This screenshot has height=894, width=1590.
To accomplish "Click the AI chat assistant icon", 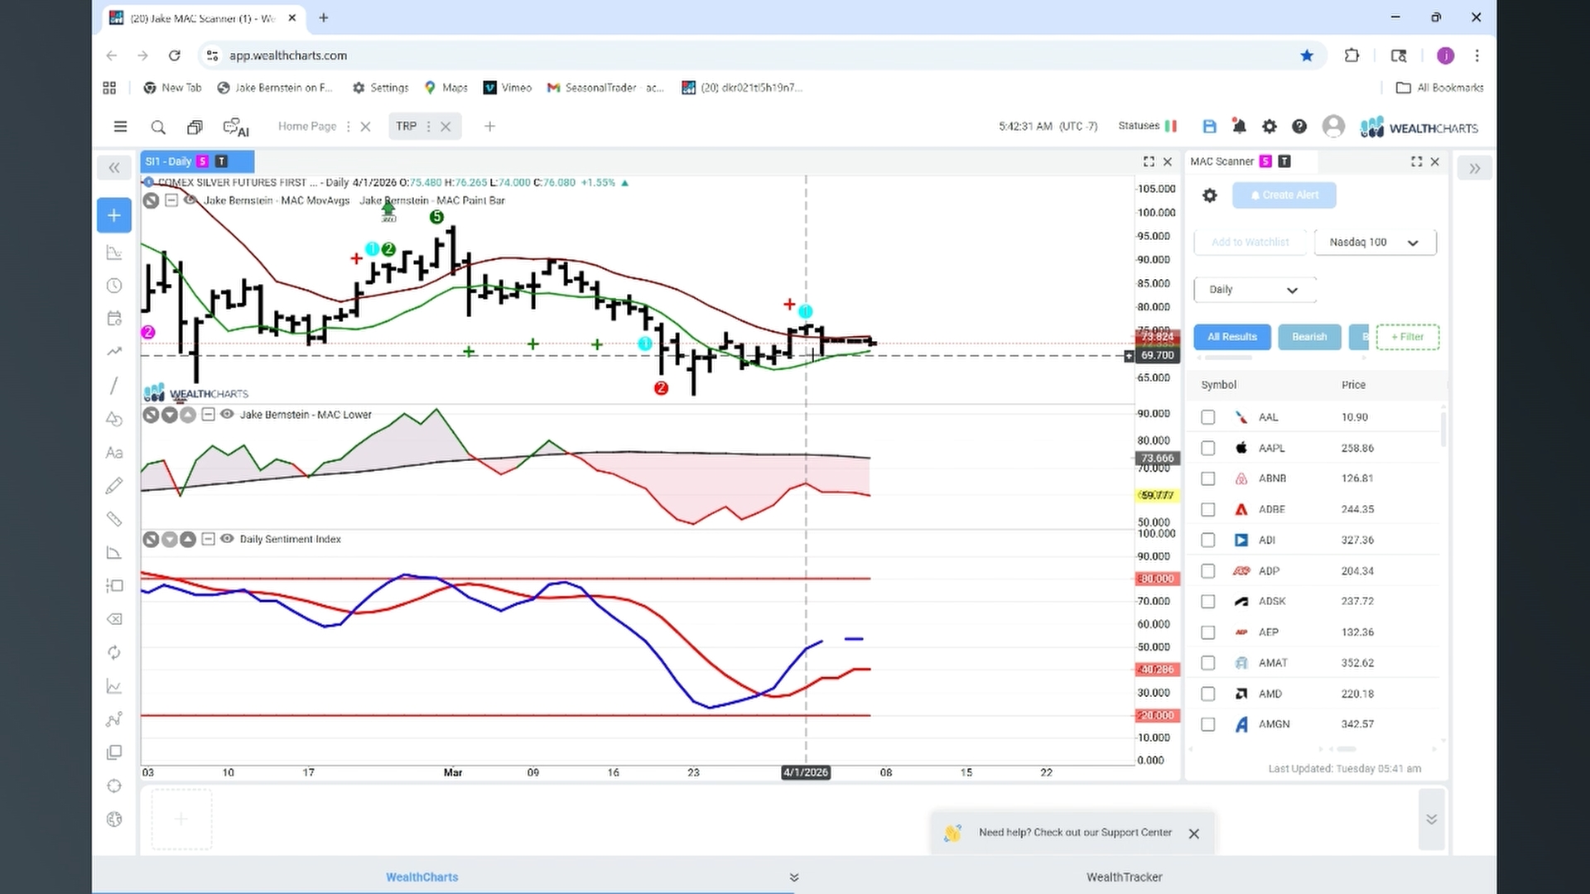I will click(236, 127).
